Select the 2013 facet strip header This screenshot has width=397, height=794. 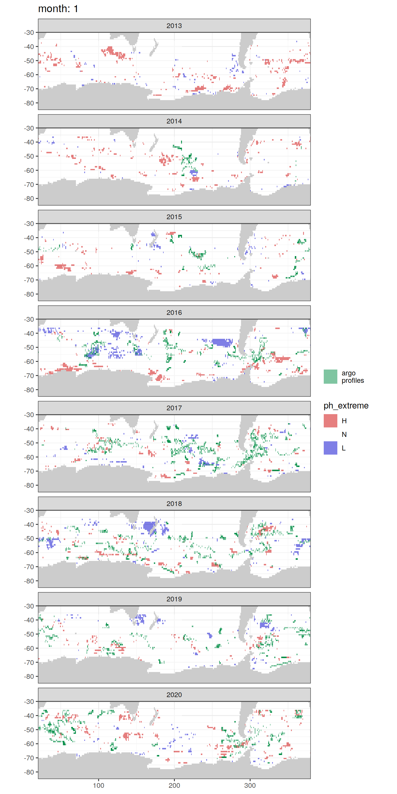click(x=174, y=26)
